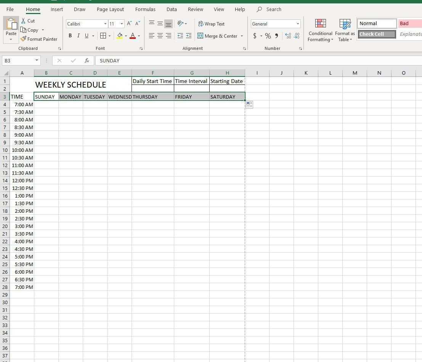Click the Increase Decimal icon
This screenshot has height=362, width=422.
[x=288, y=36]
